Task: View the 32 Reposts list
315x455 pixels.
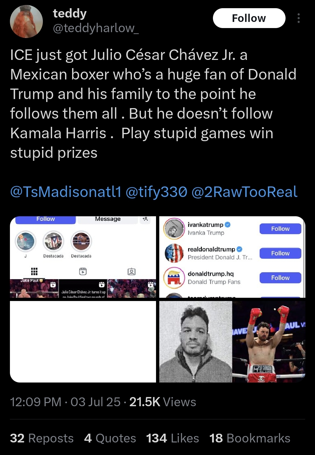Action: pyautogui.click(x=42, y=438)
